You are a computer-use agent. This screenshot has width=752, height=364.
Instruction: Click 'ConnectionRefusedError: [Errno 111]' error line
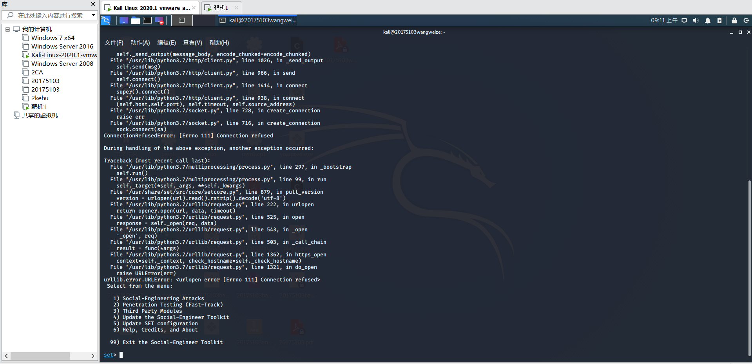pyautogui.click(x=188, y=136)
